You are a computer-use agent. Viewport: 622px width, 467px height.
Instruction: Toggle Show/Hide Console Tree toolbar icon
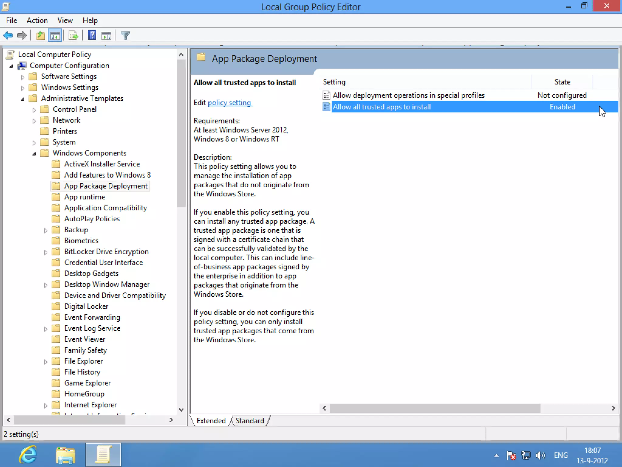pyautogui.click(x=55, y=36)
